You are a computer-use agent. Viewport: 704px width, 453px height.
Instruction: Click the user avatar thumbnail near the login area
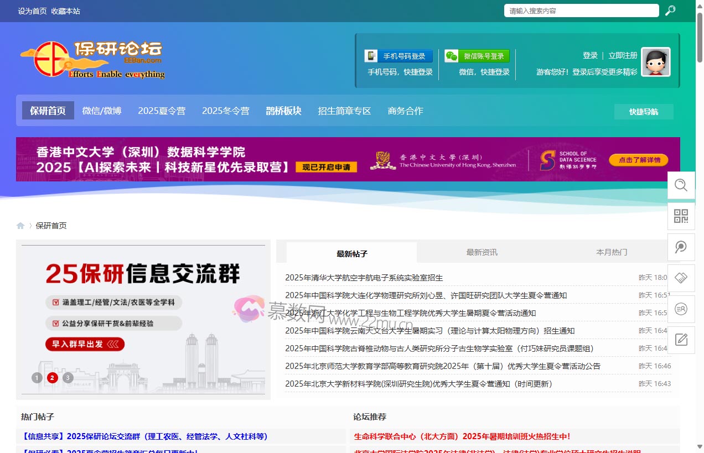pyautogui.click(x=656, y=61)
